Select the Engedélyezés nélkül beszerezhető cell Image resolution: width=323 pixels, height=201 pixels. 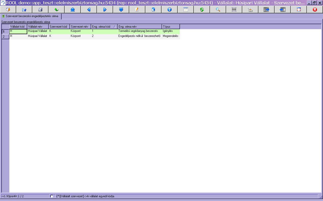(139, 36)
